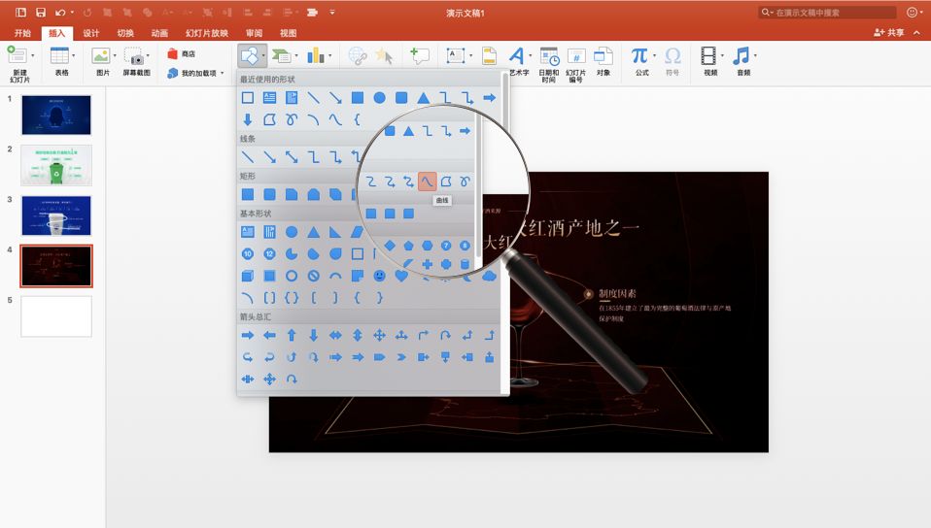Screen dimensions: 931x528
Task: Select the chevron arrow shape
Action: pos(401,357)
